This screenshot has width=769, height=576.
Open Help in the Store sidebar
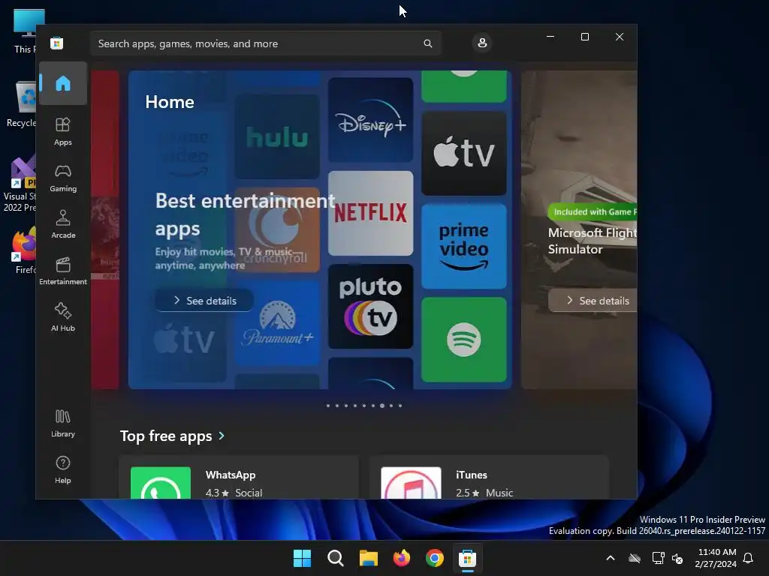(63, 469)
